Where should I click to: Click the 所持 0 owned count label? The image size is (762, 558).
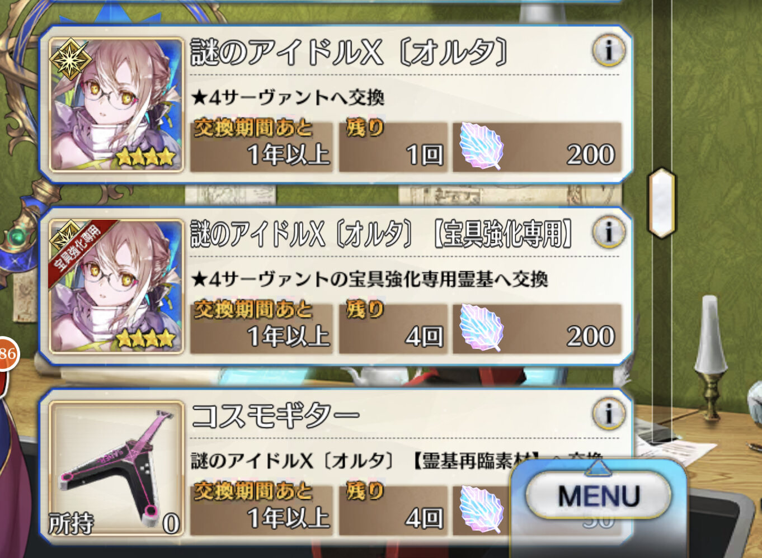click(115, 523)
